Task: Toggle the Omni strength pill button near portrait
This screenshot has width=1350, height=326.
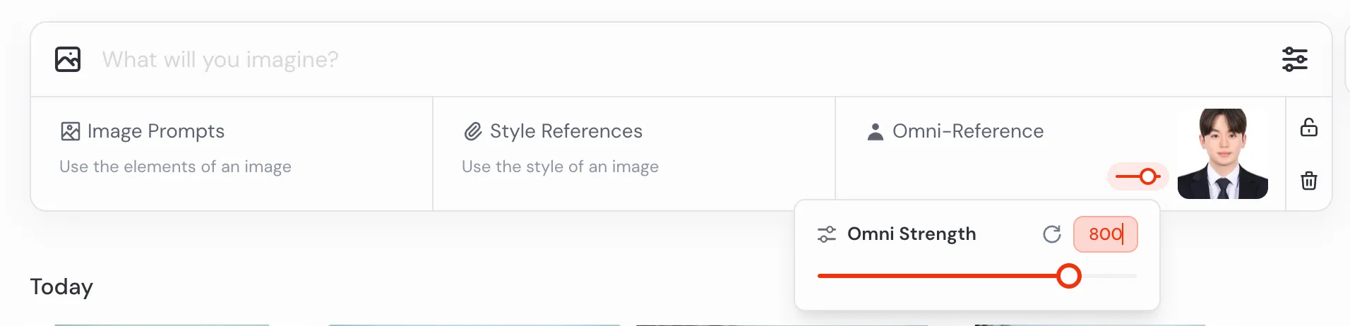Action: click(x=1137, y=176)
